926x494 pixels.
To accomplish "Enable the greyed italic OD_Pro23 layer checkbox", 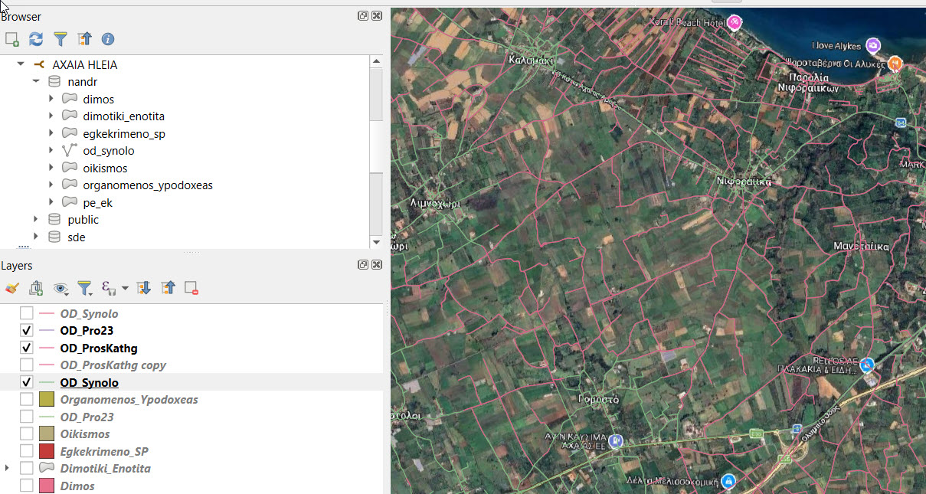I will (x=27, y=417).
